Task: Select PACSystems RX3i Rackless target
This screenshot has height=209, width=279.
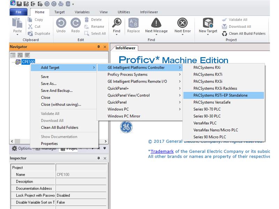Action: (224, 88)
